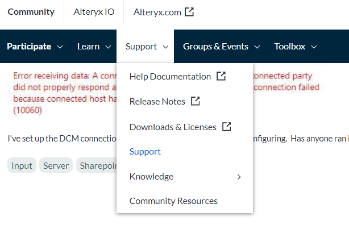Click the "I've set up the DCM" sentence
Image resolution: width=349 pixels, height=225 pixels.
[62, 139]
